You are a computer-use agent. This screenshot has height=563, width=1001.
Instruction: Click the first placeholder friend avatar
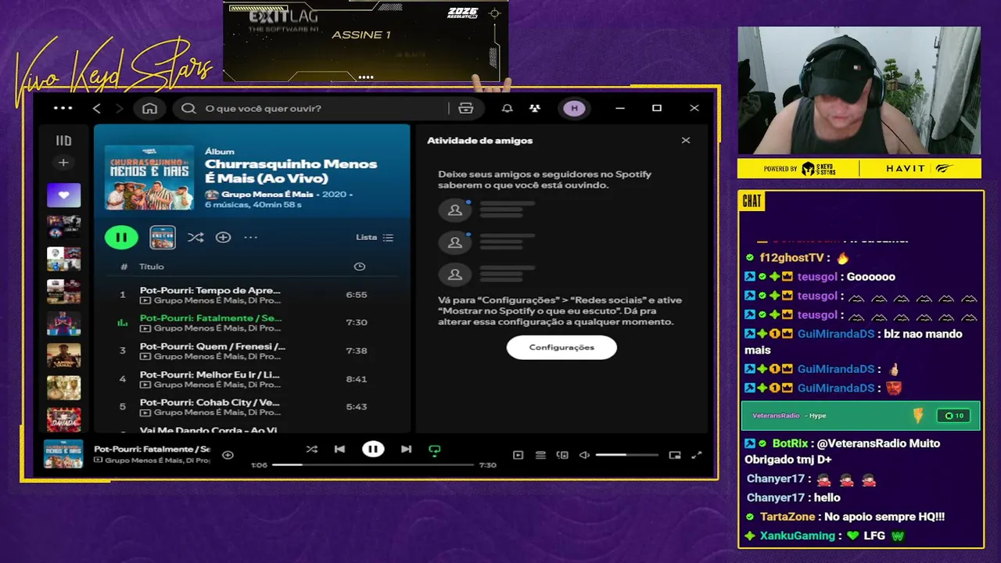(455, 210)
